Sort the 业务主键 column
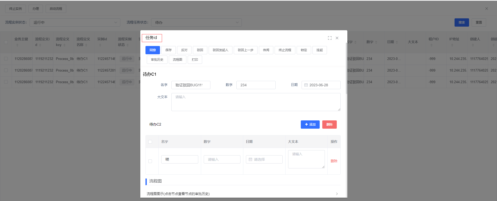Viewport: 497px width, 201px height. point(17,45)
